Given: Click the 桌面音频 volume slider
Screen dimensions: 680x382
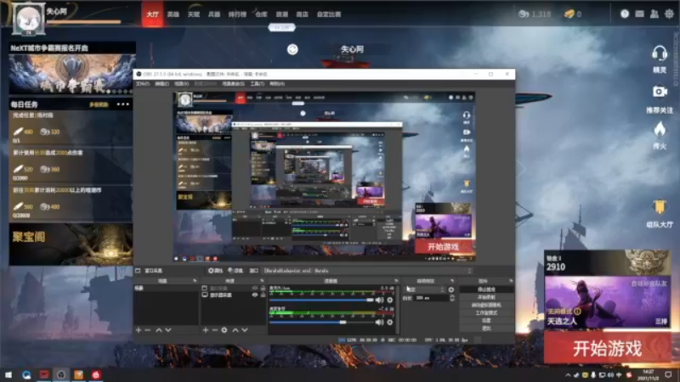Looking at the screenshot, I should [x=321, y=323].
